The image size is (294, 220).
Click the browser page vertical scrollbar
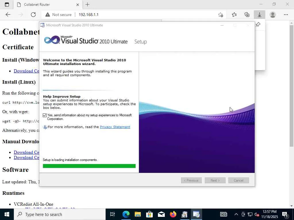pos(291,86)
